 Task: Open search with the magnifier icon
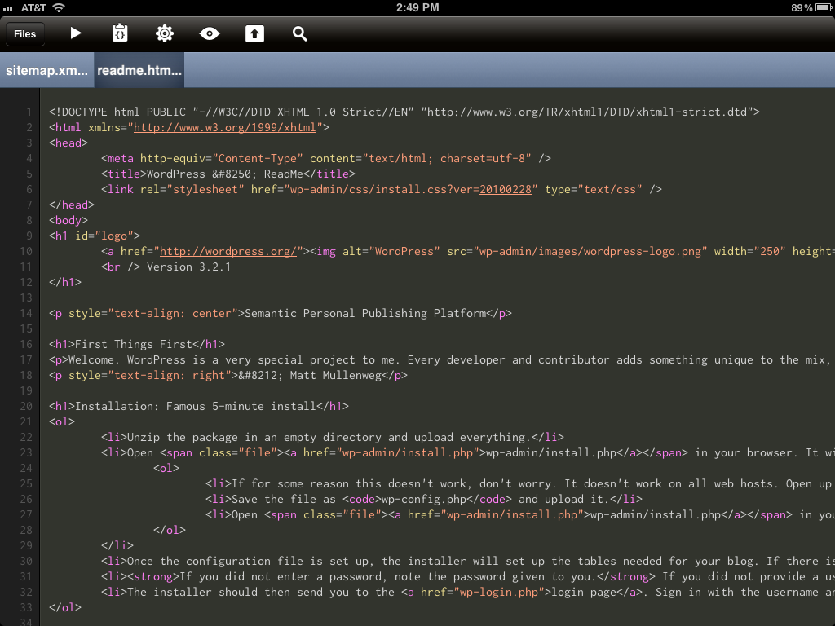point(300,33)
